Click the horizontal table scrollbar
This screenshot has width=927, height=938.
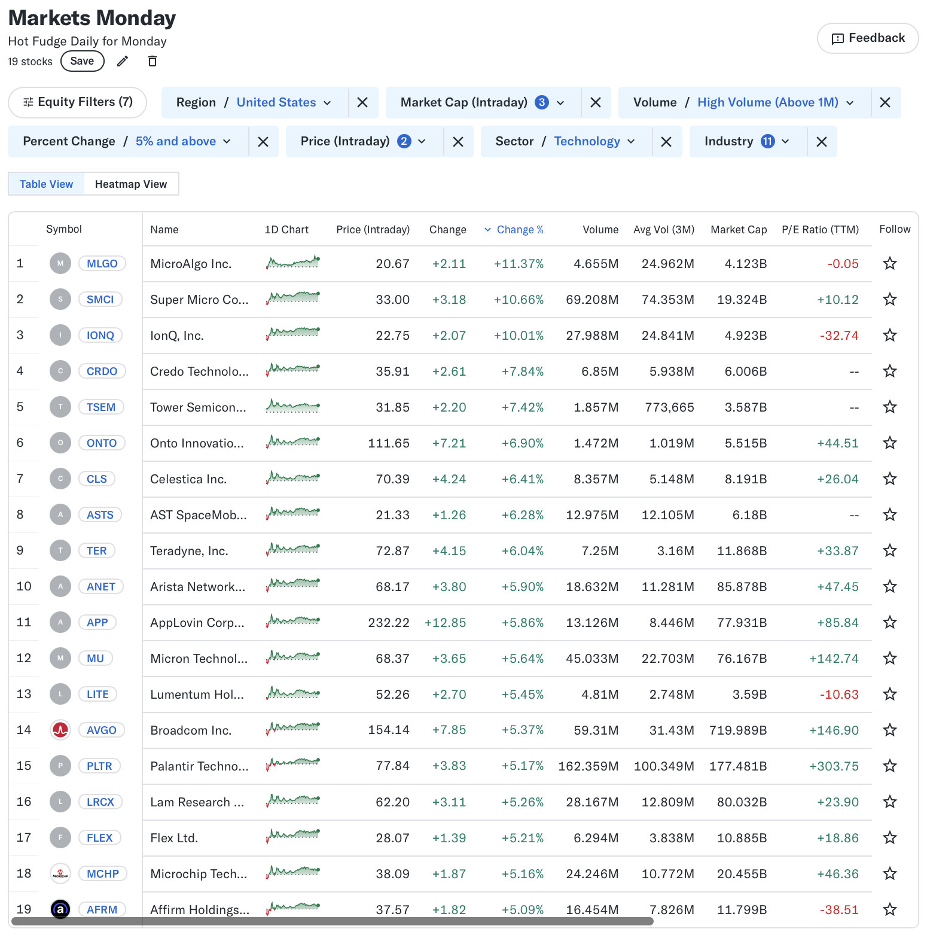pos(333,921)
